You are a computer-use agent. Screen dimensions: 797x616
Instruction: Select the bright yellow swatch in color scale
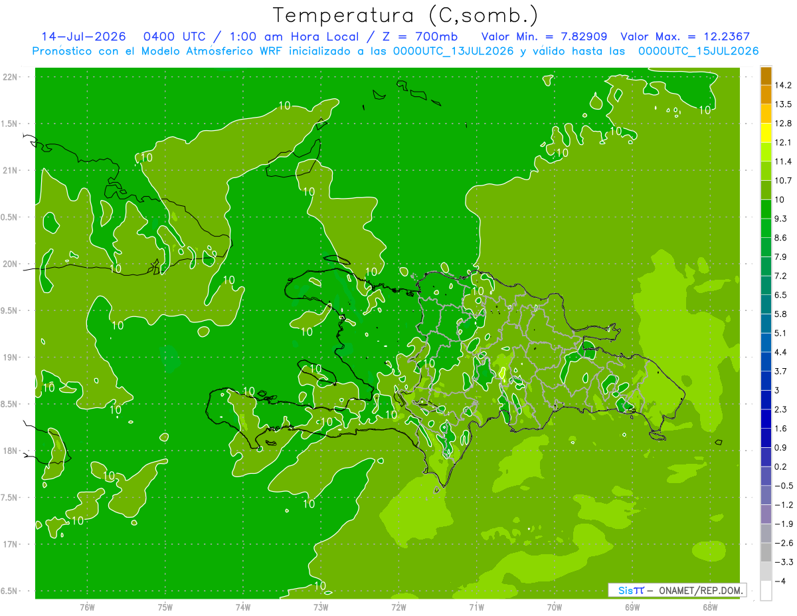coord(766,132)
